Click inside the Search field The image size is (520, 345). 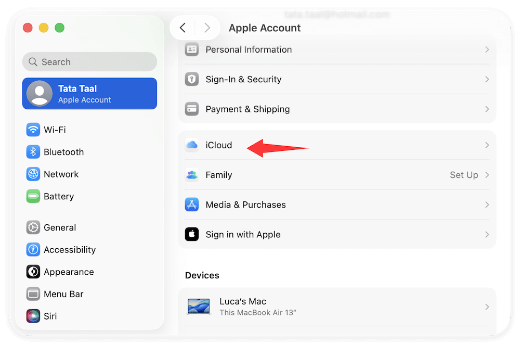[x=89, y=61]
